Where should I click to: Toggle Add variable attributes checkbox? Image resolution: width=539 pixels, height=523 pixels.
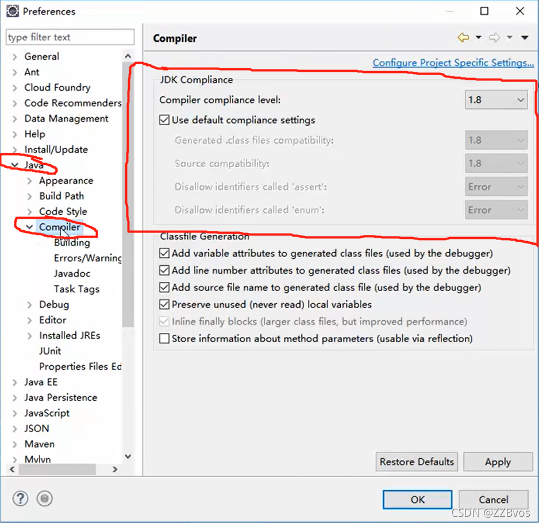pyautogui.click(x=164, y=253)
